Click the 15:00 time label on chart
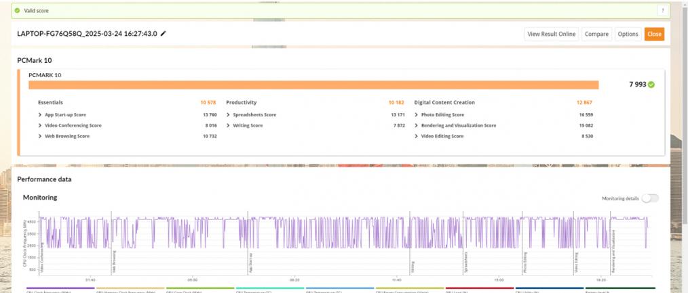Image resolution: width=688 pixels, height=293 pixels. (499, 279)
